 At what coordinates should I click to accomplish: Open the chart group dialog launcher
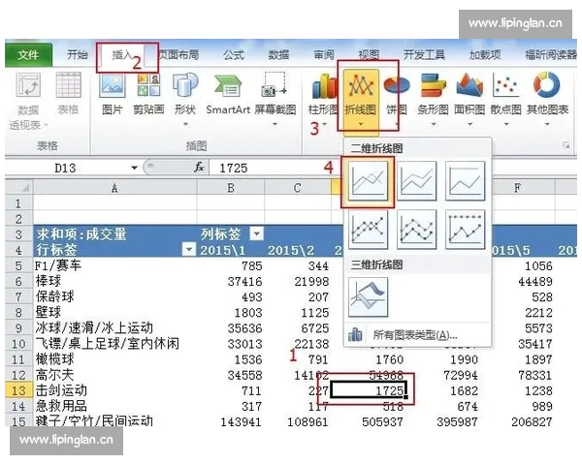566,145
